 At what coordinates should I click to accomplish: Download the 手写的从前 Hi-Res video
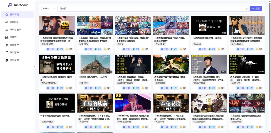88,127
